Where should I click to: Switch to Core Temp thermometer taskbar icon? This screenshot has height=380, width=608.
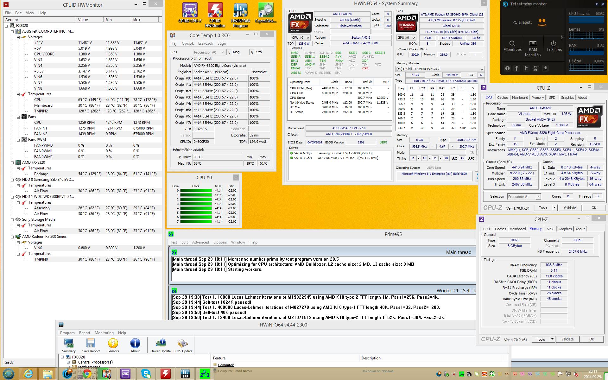tap(106, 374)
